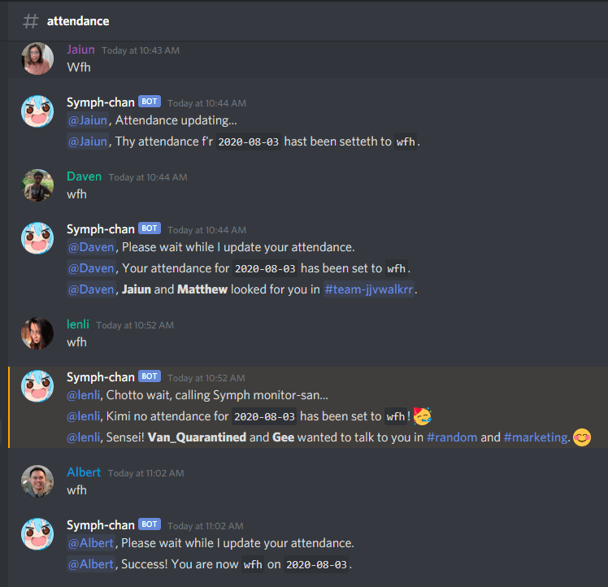Click the @Albert mention before 'Success!'
This screenshot has height=587, width=608.
[x=91, y=564]
